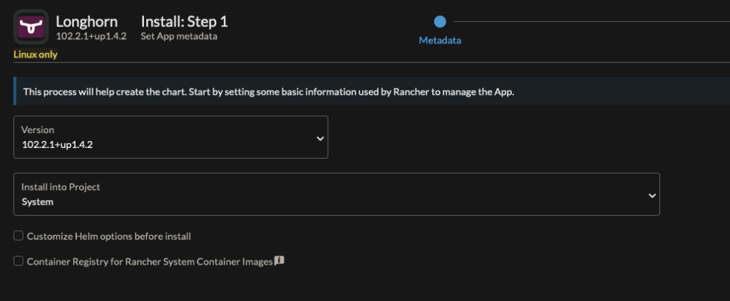Screen dimensions: 730x301
Task: Tick the Container Registry for Rancher checkbox
Action: [19, 261]
